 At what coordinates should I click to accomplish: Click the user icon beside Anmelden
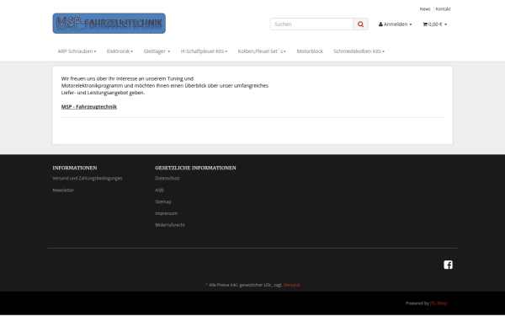(380, 24)
